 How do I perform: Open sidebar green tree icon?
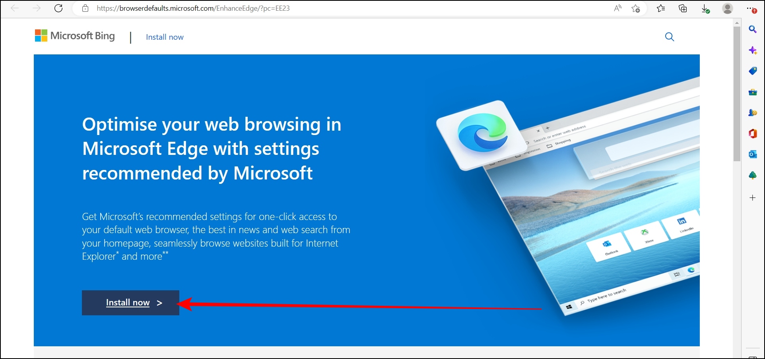[753, 175]
